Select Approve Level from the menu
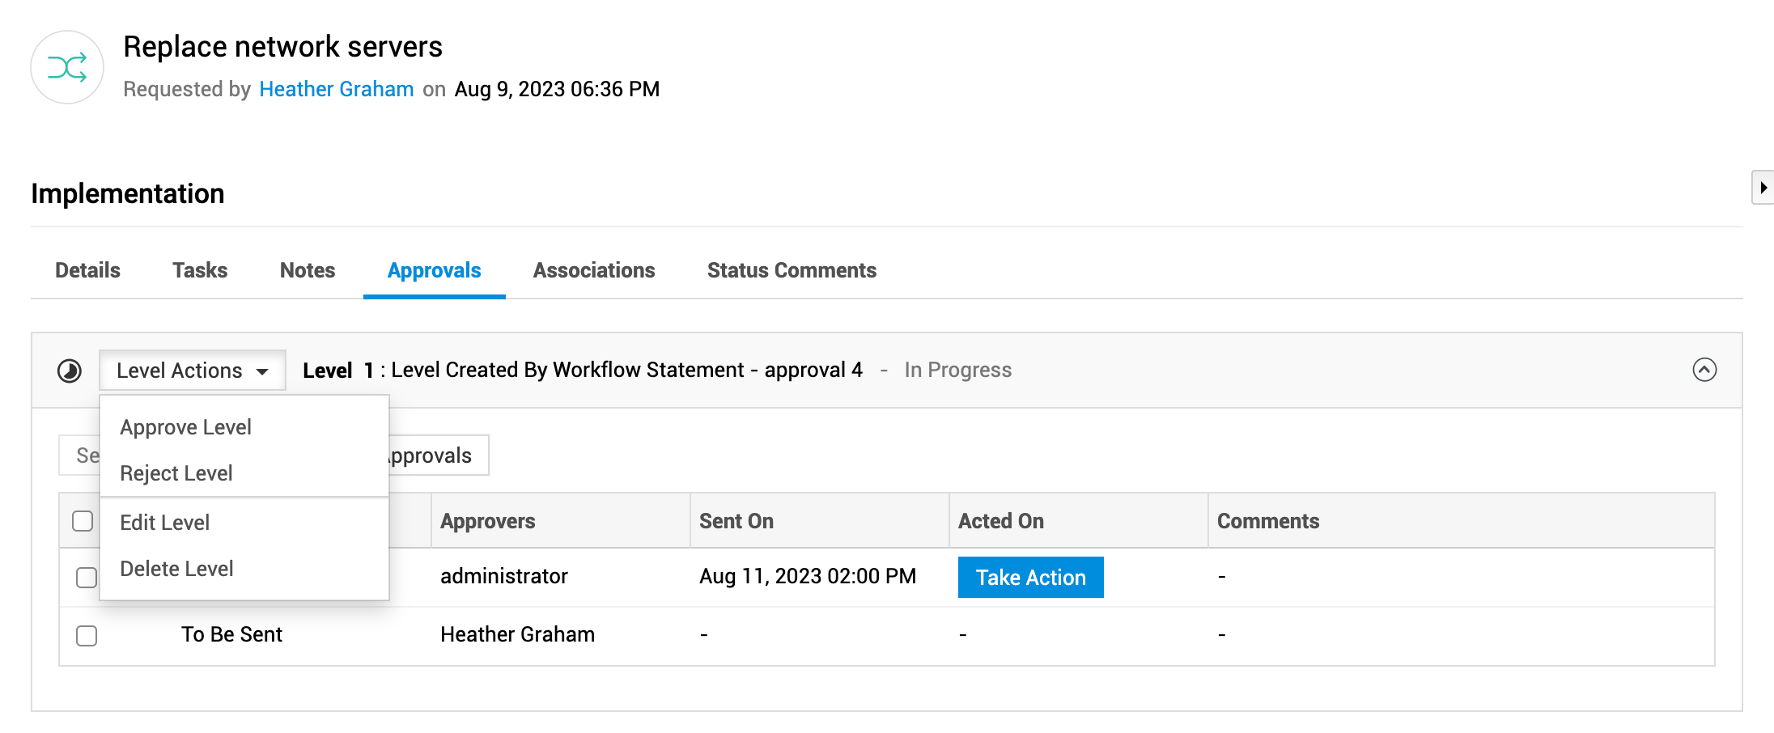The height and width of the screenshot is (733, 1774). pos(185,427)
